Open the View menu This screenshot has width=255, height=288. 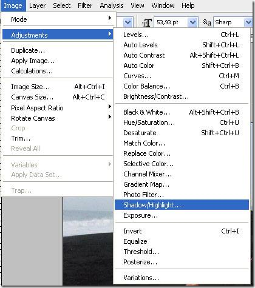point(137,5)
